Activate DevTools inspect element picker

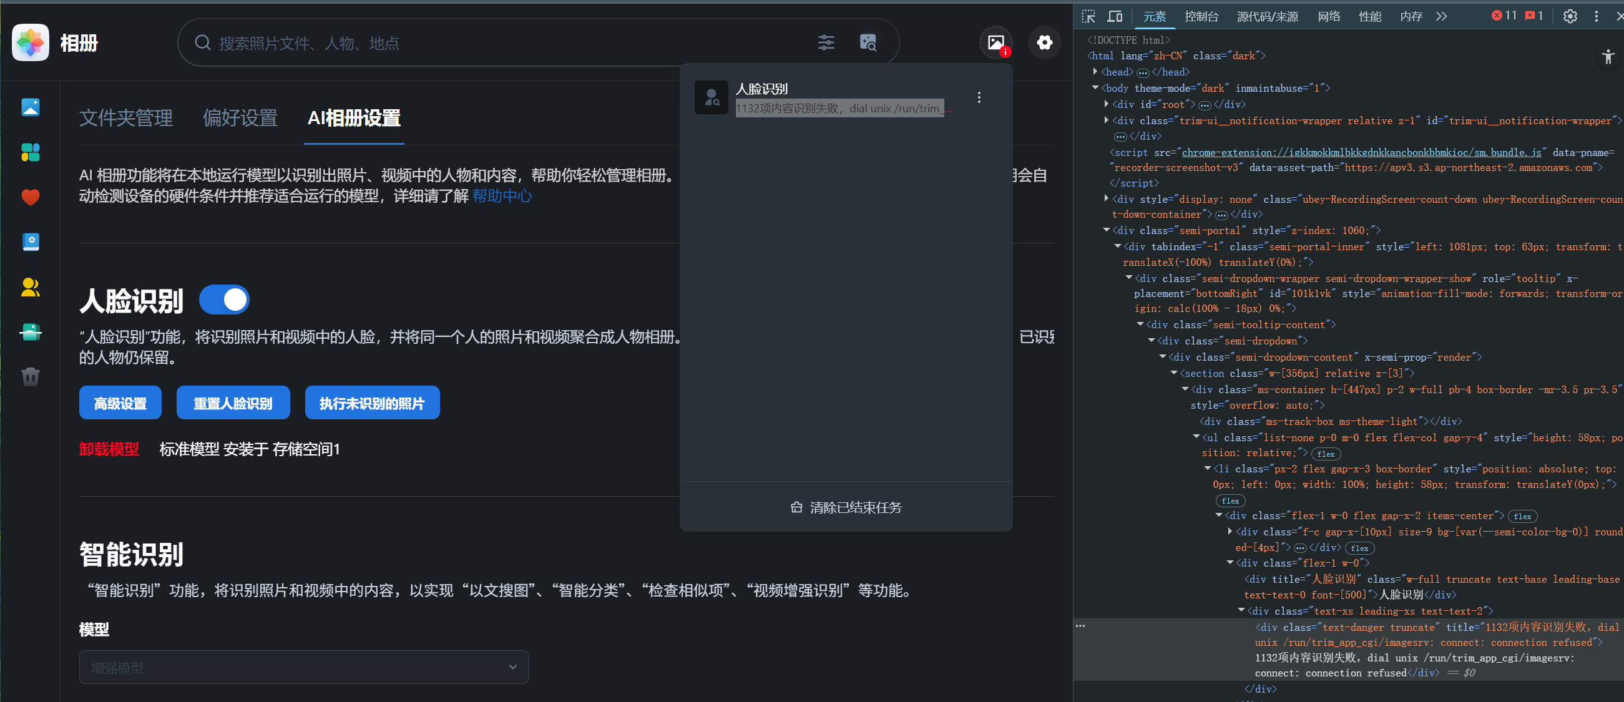point(1088,16)
